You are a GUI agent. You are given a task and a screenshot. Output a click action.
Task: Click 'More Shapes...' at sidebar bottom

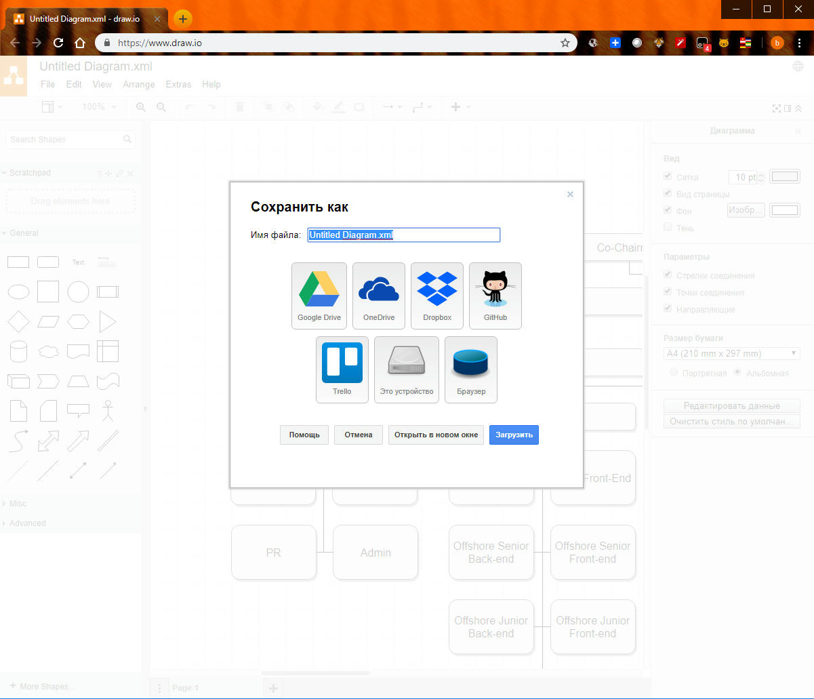pos(42,686)
